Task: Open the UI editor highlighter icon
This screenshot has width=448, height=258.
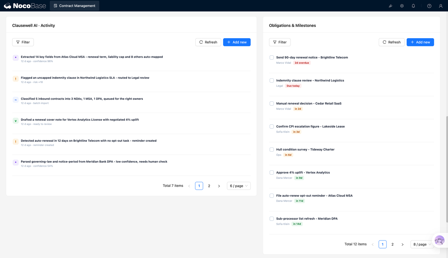Action: coord(391,6)
